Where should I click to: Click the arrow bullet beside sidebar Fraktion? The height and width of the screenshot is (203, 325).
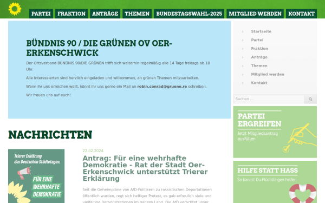tap(243, 49)
